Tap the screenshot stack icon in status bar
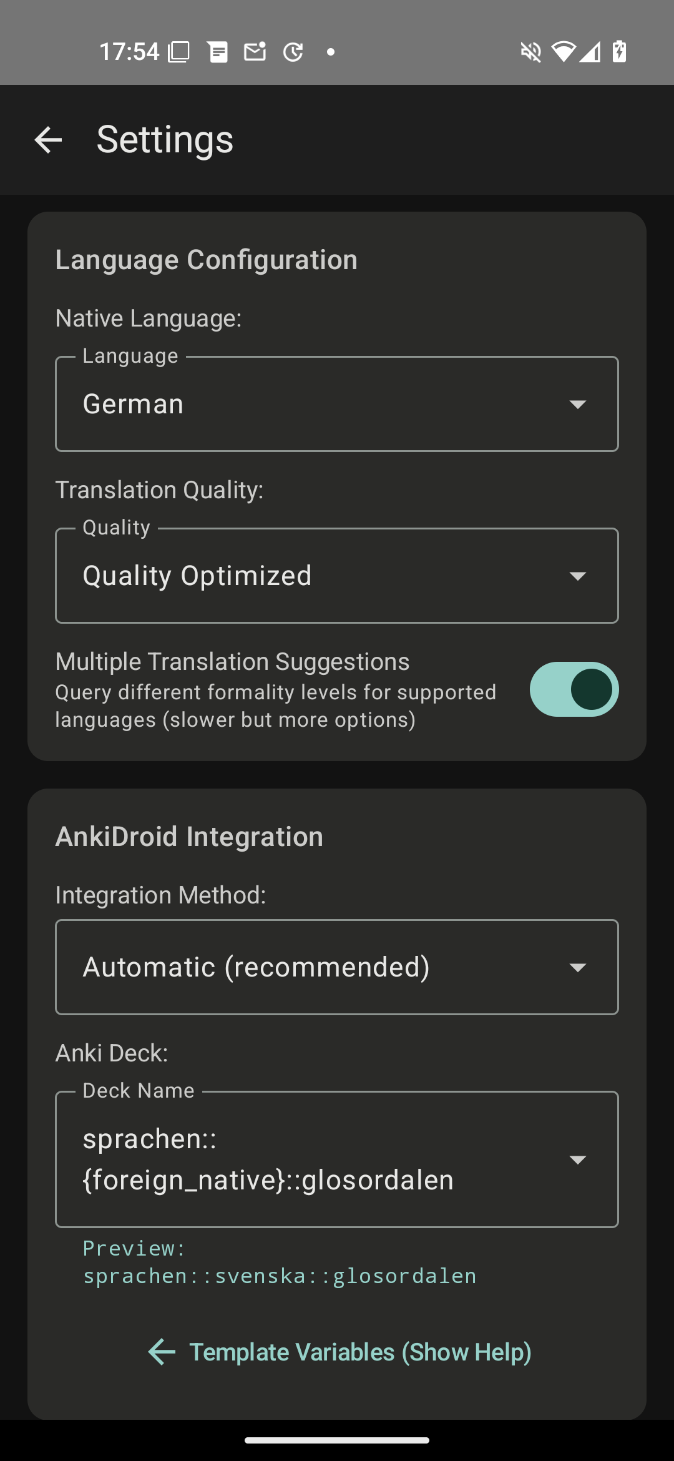This screenshot has height=1461, width=674. (x=179, y=52)
